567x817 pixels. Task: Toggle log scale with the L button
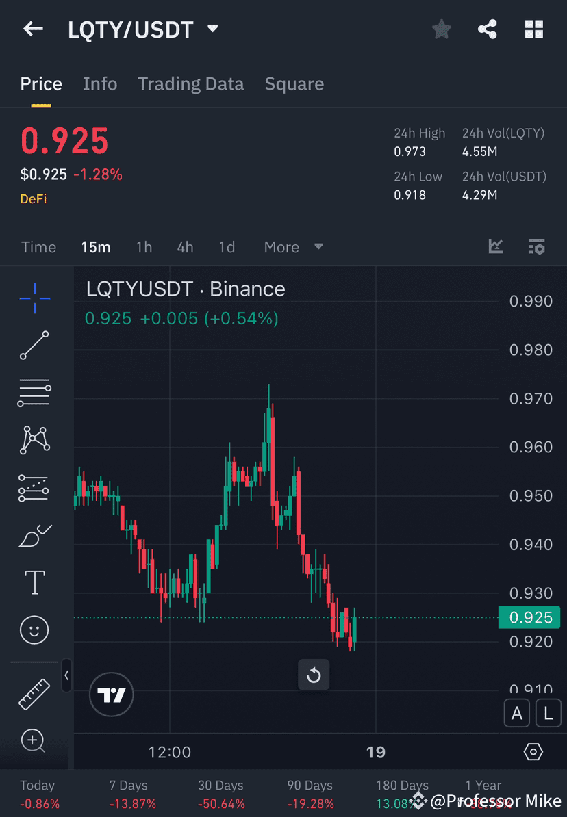coord(549,713)
